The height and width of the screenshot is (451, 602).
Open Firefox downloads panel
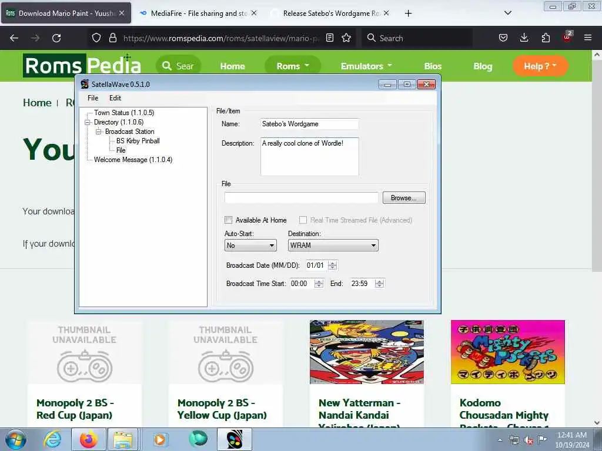click(524, 38)
